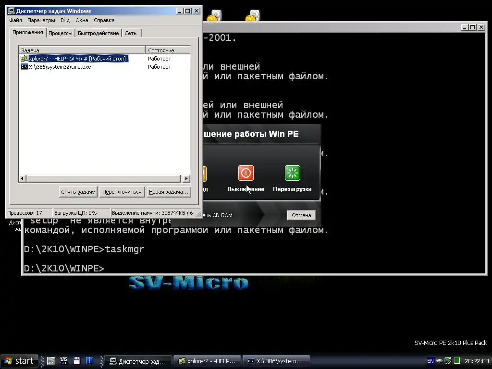
Task: Switch to the Процессы tab
Action: (x=60, y=33)
